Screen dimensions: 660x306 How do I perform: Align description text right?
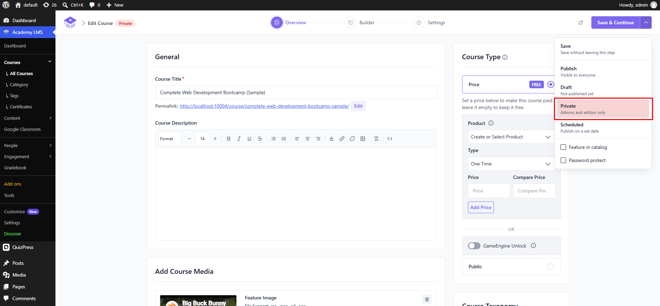tap(318, 139)
